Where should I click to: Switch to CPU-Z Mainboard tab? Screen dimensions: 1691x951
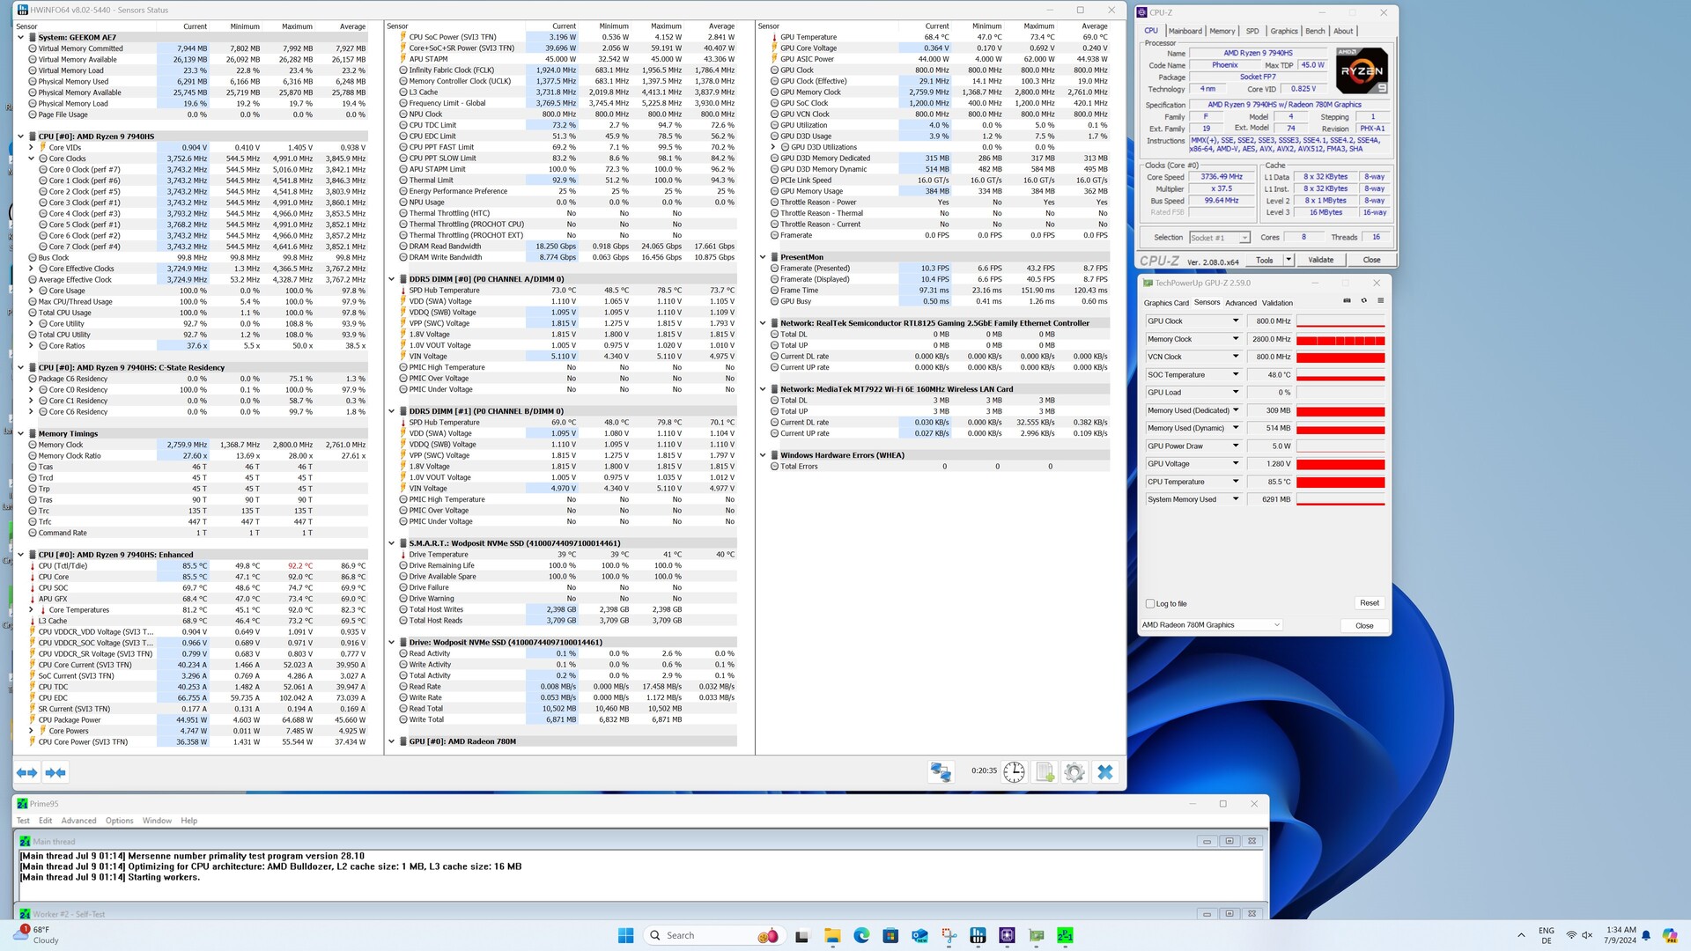pos(1185,31)
